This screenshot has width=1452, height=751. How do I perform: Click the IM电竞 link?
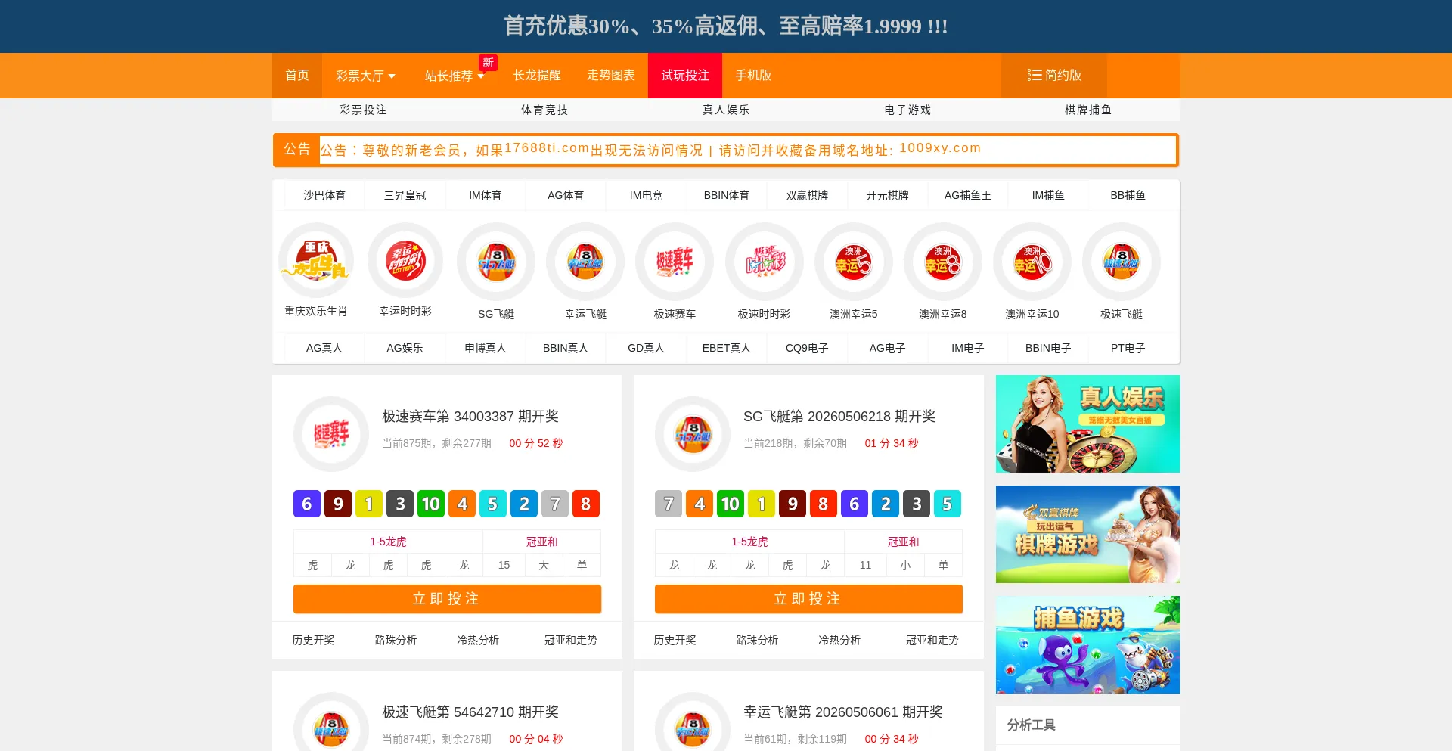click(646, 195)
